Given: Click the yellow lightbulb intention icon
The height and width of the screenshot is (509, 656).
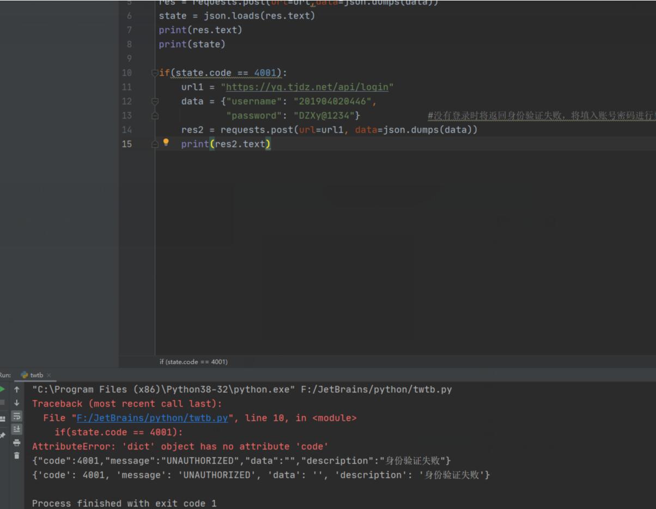Looking at the screenshot, I should coord(166,143).
